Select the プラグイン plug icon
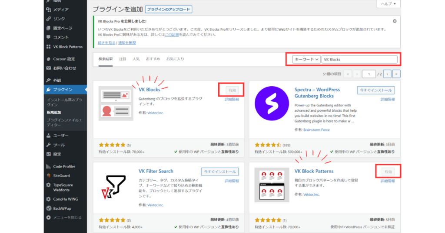Screen dimensions: 445x233 [49, 89]
